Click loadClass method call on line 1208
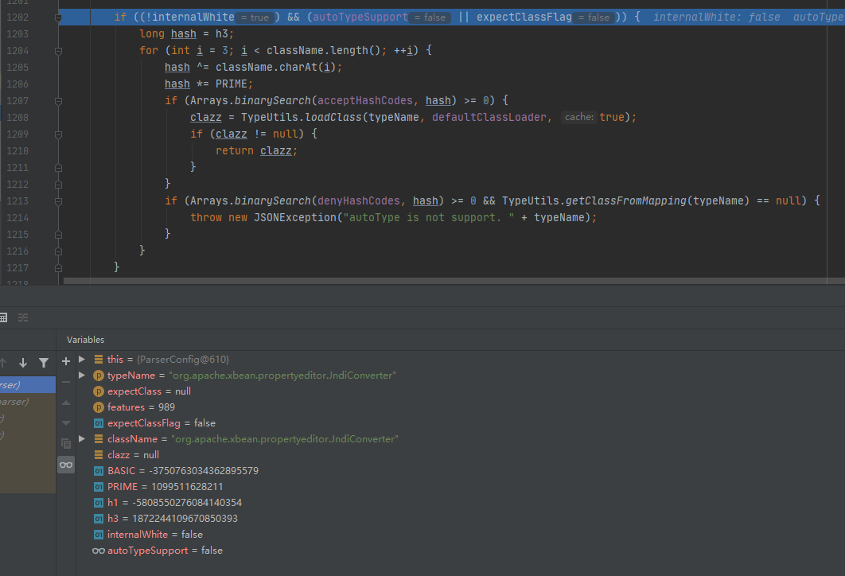The width and height of the screenshot is (845, 576). coord(333,117)
